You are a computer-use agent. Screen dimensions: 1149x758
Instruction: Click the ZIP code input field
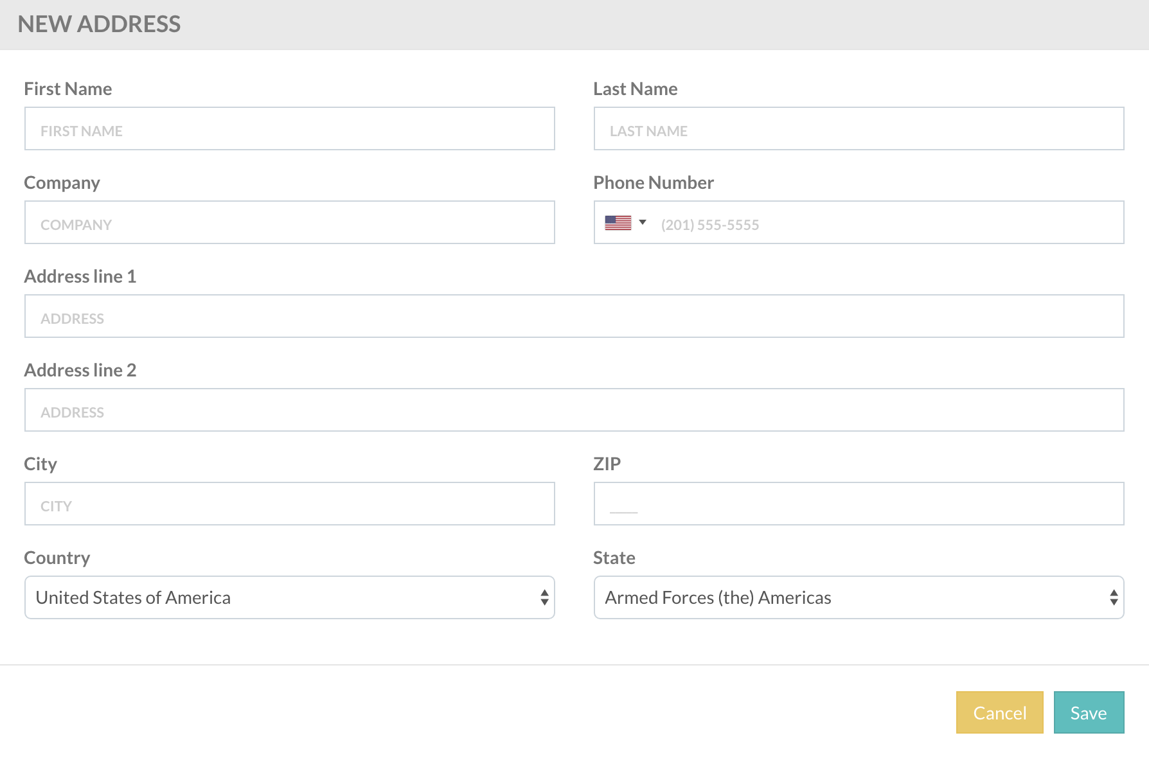[859, 504]
